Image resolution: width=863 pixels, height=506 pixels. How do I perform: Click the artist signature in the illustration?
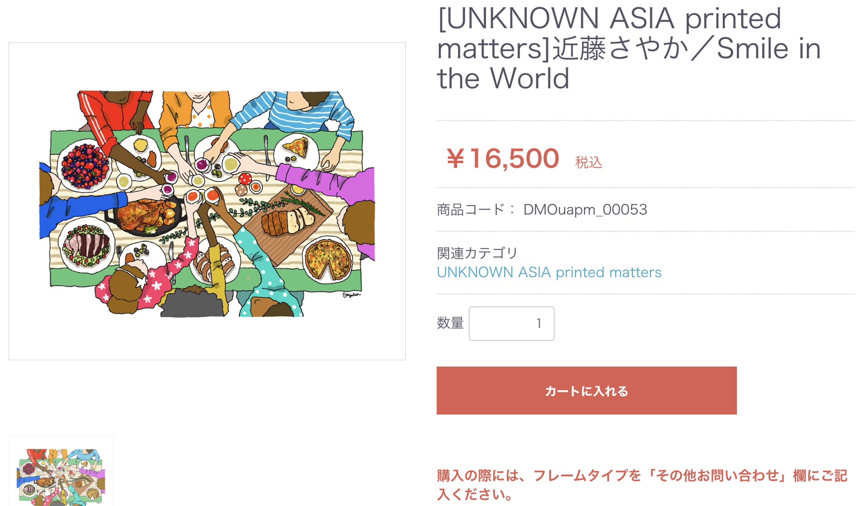pos(351,295)
